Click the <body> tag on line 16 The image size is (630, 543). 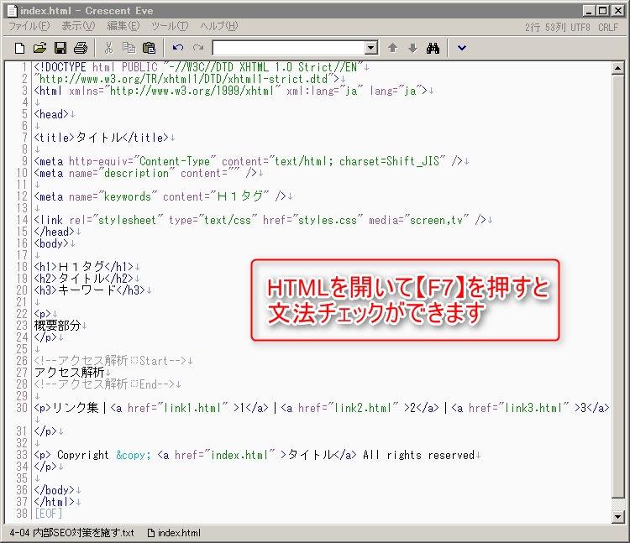coord(51,243)
